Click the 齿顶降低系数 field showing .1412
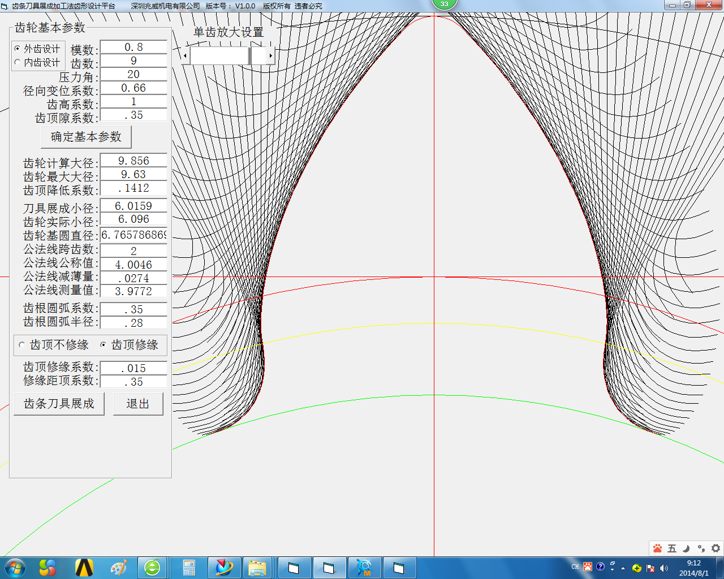724x579 pixels. coord(133,188)
